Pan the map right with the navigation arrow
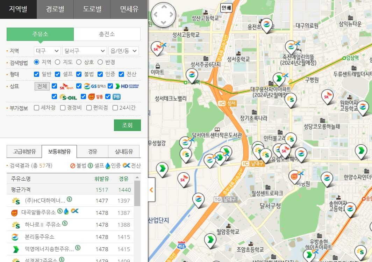 pyautogui.click(x=172, y=14)
